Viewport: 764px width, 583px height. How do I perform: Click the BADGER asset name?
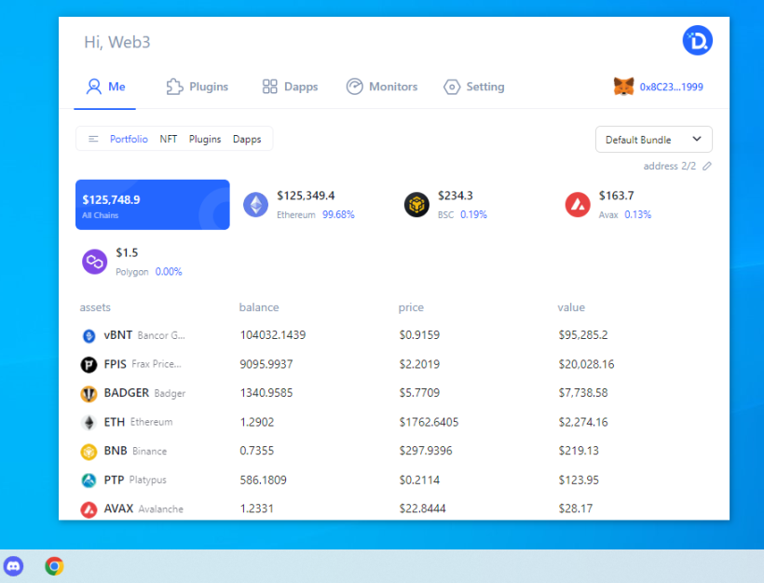coord(126,393)
